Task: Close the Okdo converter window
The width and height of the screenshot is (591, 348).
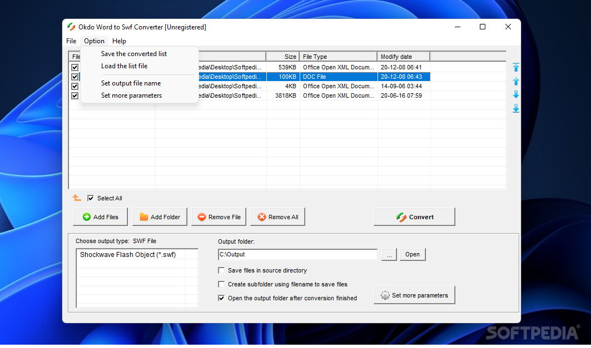Action: pyautogui.click(x=508, y=27)
